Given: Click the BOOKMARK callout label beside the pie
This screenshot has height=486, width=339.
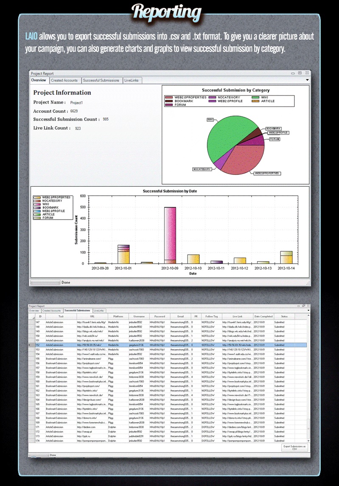Looking at the screenshot, I should [x=273, y=128].
